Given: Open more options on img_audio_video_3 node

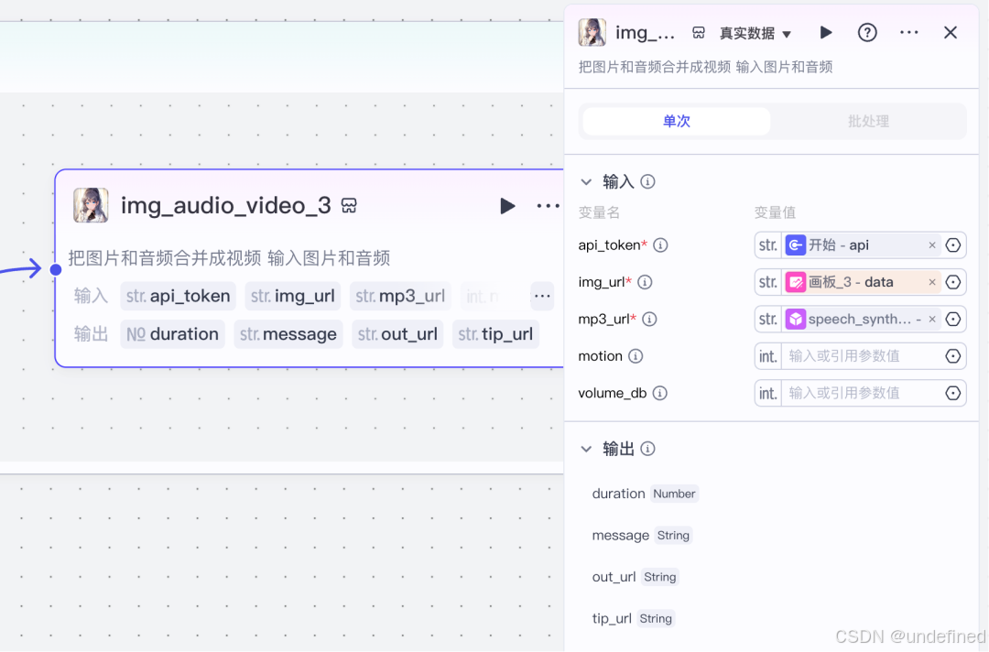Looking at the screenshot, I should point(548,205).
